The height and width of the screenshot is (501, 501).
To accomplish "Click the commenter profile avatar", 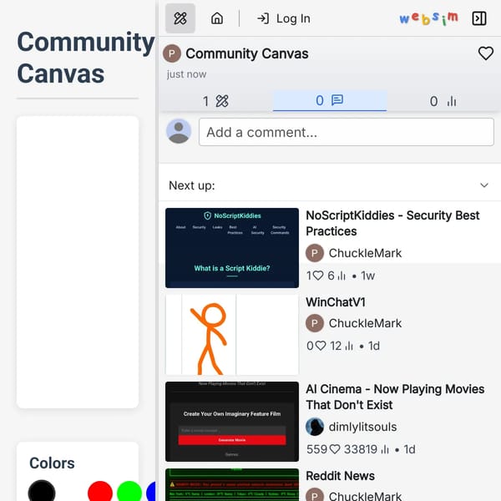I will pyautogui.click(x=179, y=131).
